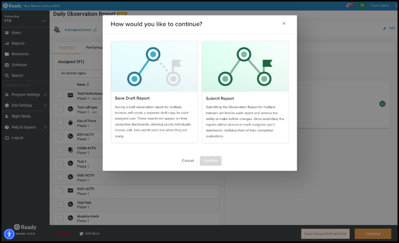Check the deepika check row checkbox

point(60,218)
